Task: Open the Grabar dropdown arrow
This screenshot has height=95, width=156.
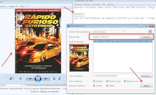Action: (17, 6)
